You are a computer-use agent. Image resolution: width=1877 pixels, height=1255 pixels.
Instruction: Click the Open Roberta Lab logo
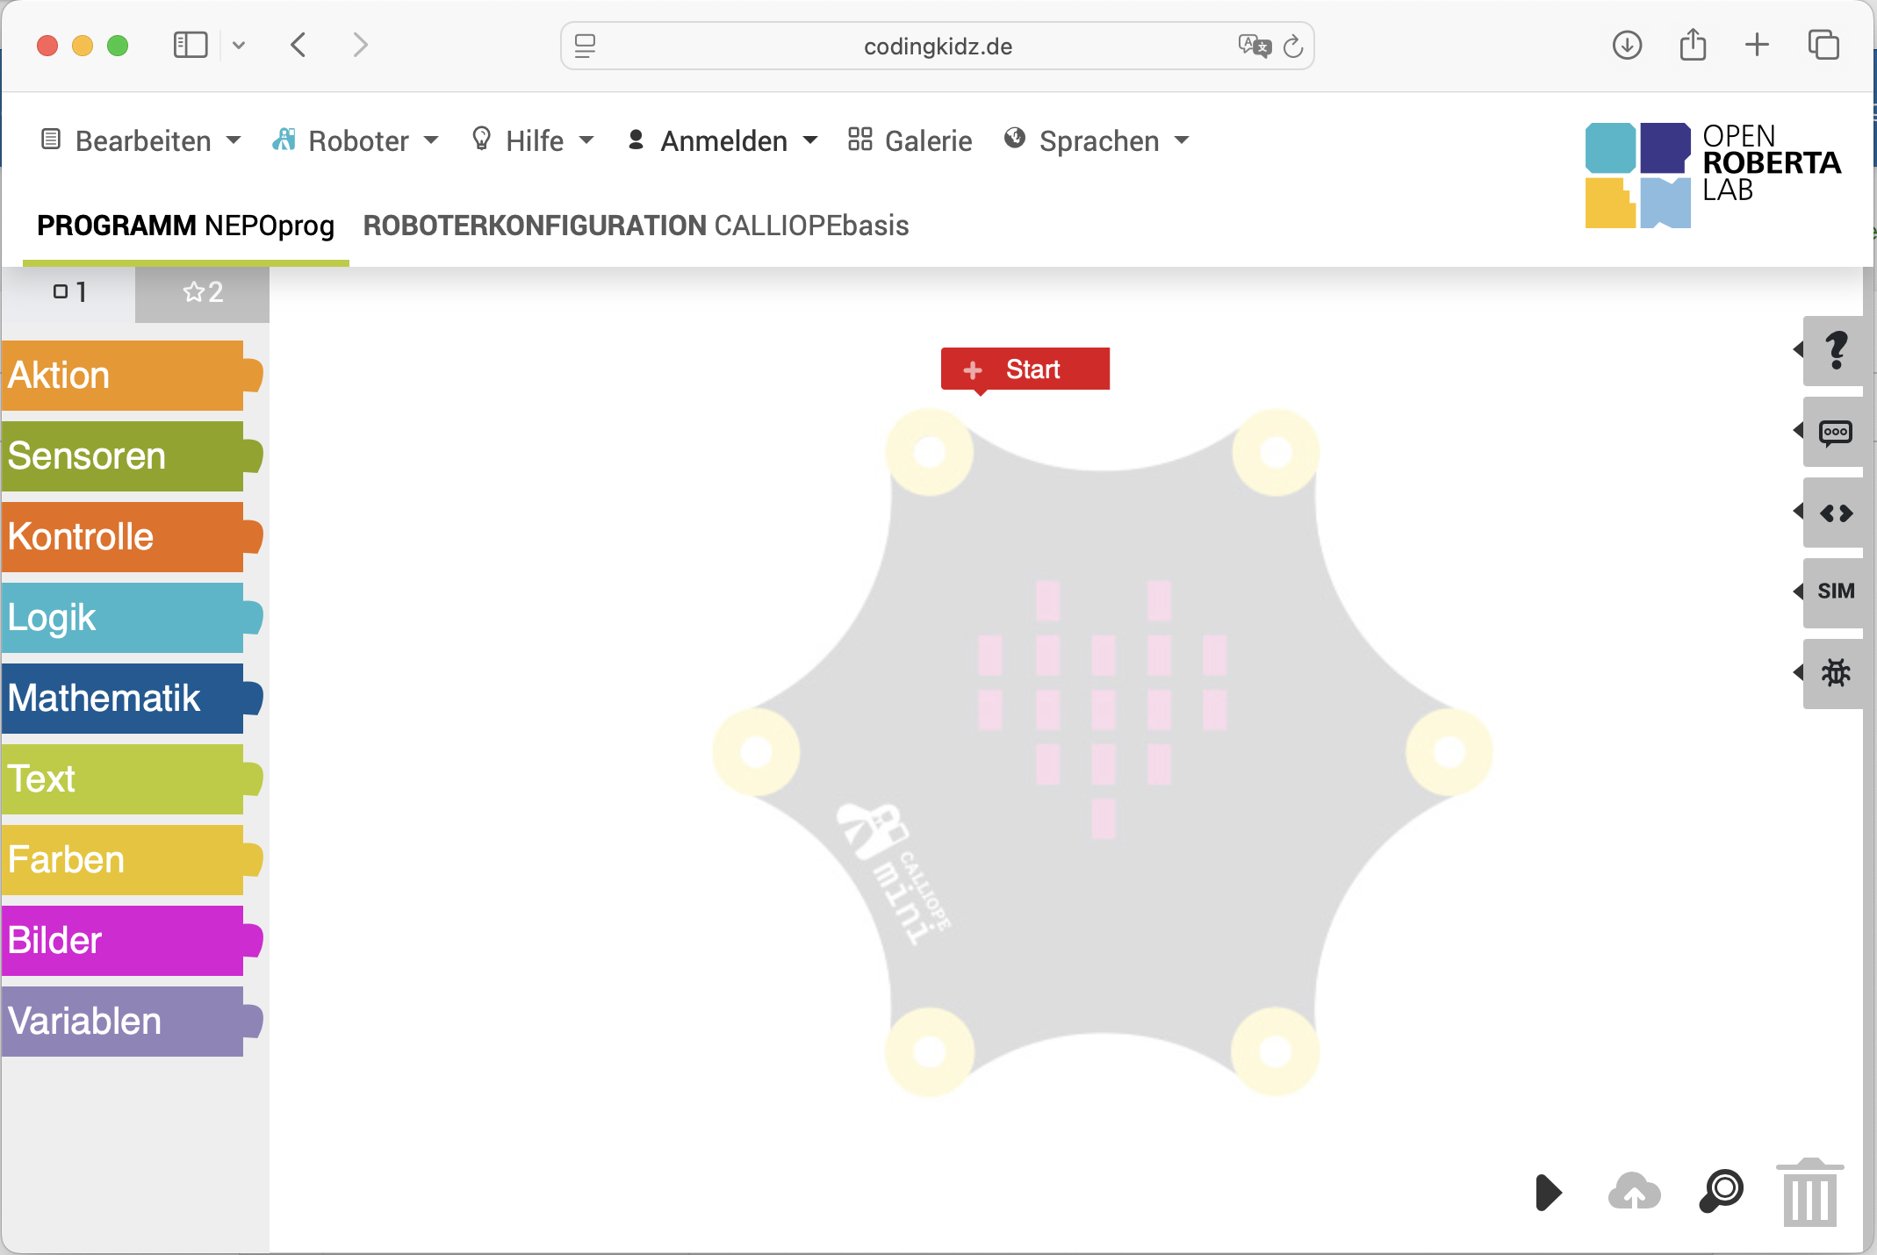(x=1712, y=175)
